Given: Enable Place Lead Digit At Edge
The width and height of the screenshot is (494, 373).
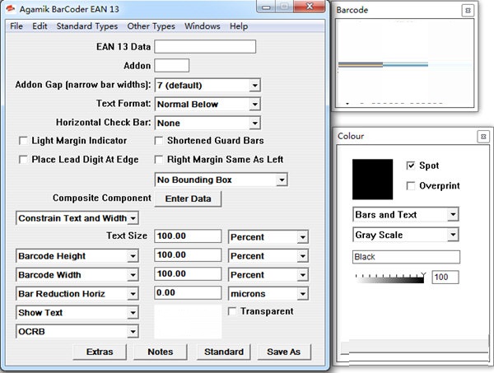Looking at the screenshot, I should [23, 160].
